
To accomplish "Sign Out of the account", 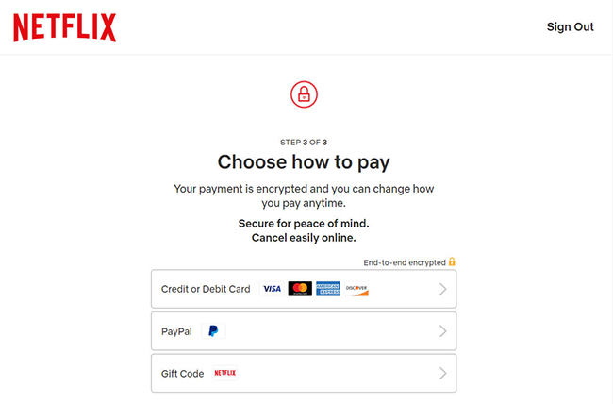I will pos(570,26).
